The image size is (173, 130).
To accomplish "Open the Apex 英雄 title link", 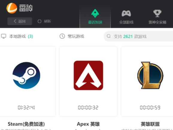I will pyautogui.click(x=88, y=124).
